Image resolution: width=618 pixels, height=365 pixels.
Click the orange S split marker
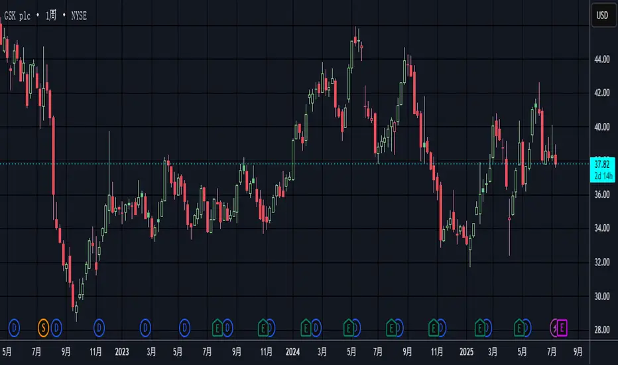(x=44, y=326)
